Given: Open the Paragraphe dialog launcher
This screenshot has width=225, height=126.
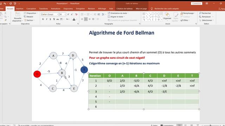Looking at the screenshot, I should [140, 24].
